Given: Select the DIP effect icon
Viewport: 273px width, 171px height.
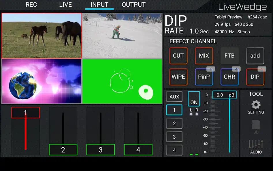Looking at the screenshot, I should [x=255, y=77].
